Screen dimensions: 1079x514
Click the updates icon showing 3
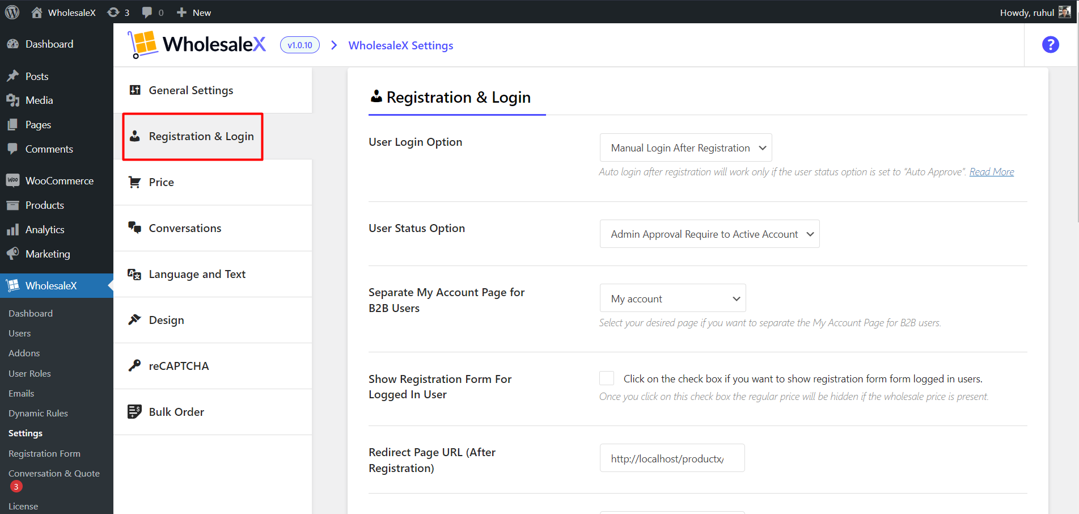119,12
